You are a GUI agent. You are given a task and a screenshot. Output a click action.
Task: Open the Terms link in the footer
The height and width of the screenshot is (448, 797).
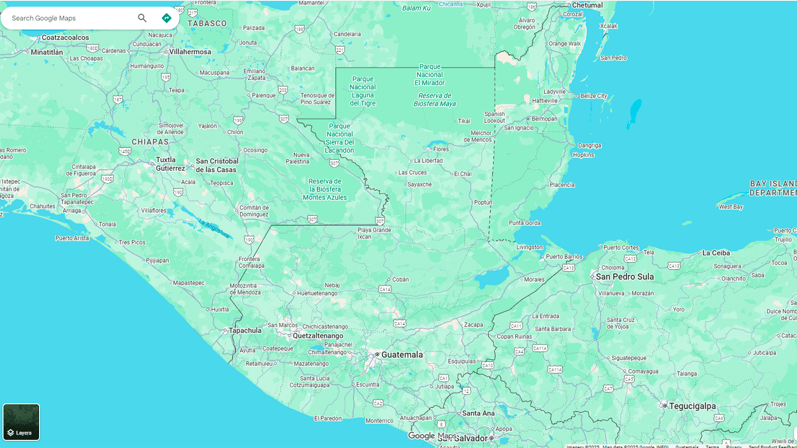pyautogui.click(x=712, y=446)
